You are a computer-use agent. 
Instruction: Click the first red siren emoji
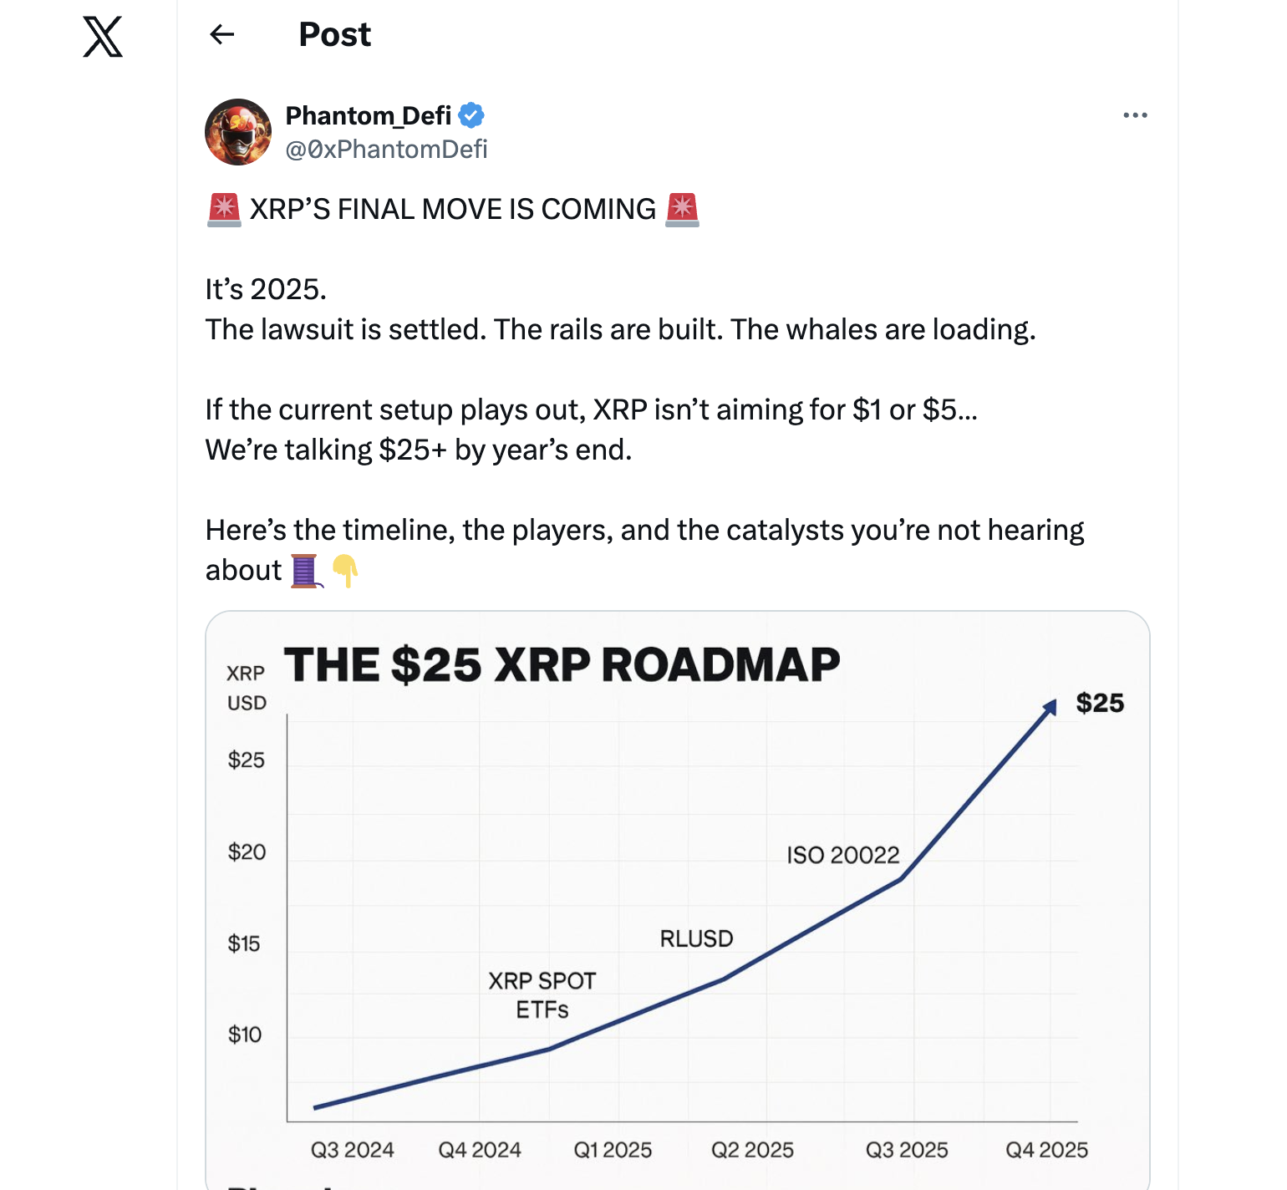point(224,210)
